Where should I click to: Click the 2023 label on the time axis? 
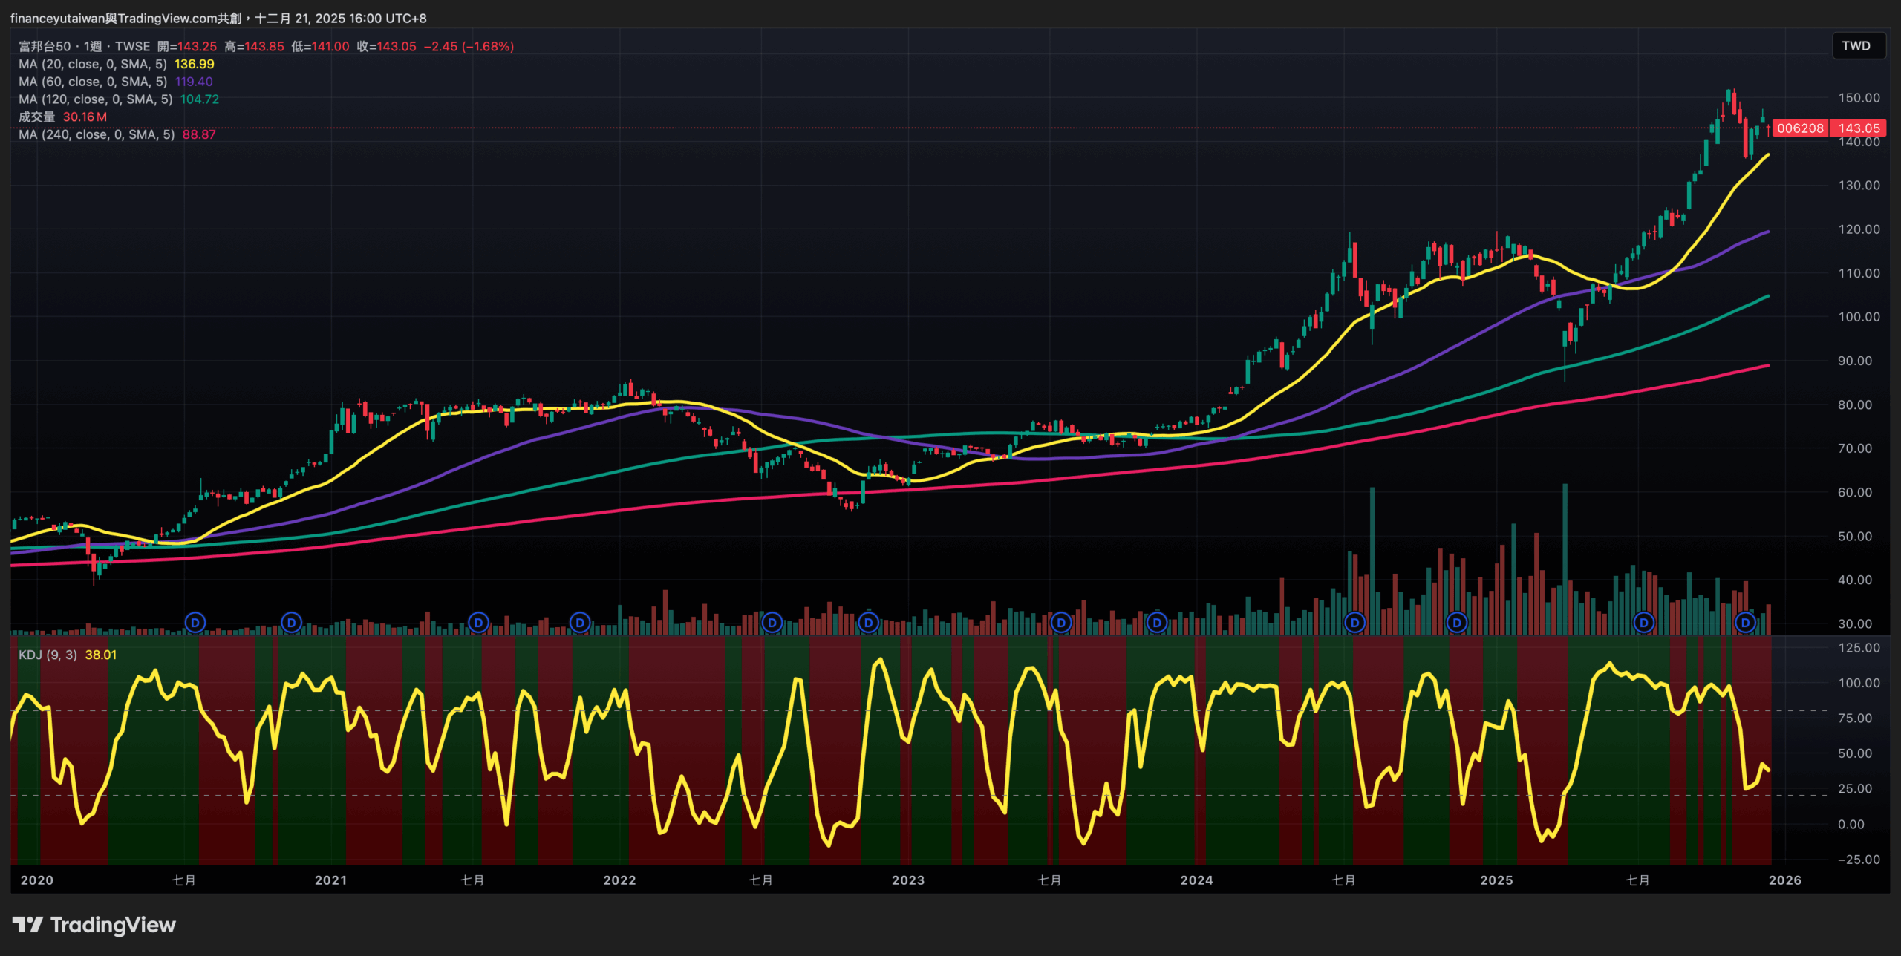point(907,880)
